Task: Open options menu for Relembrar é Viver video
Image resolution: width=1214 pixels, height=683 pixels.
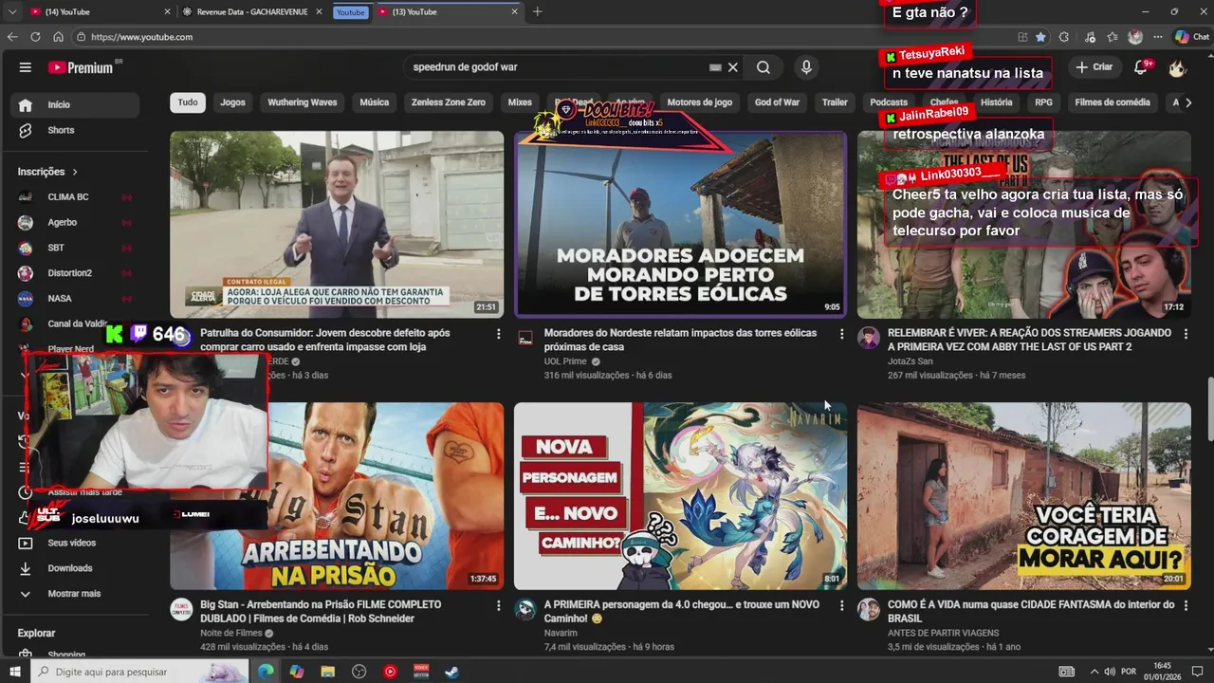Action: tap(1186, 334)
